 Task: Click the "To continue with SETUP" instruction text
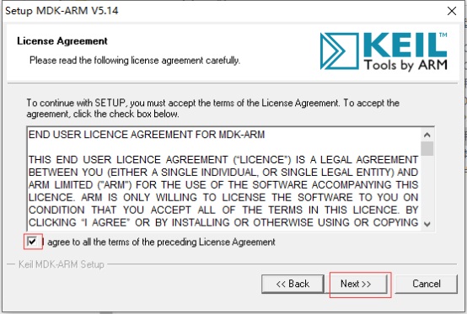[x=213, y=109]
